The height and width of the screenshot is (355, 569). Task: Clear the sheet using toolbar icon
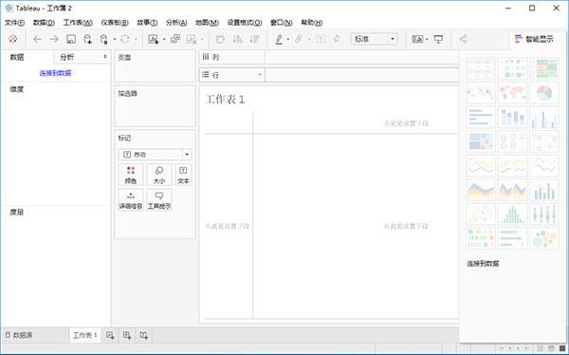click(192, 39)
